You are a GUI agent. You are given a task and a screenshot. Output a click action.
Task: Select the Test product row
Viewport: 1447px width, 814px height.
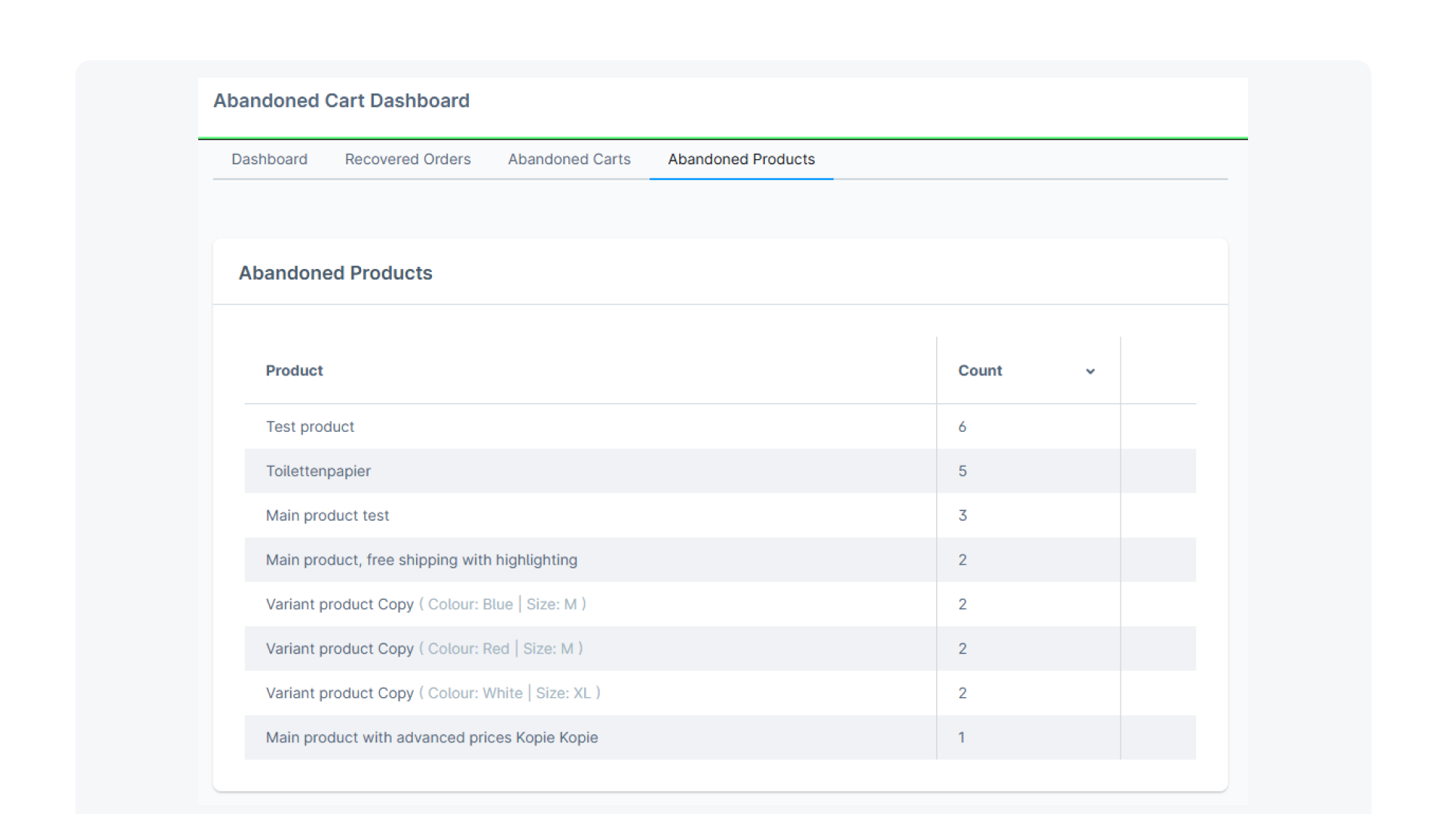[310, 427]
